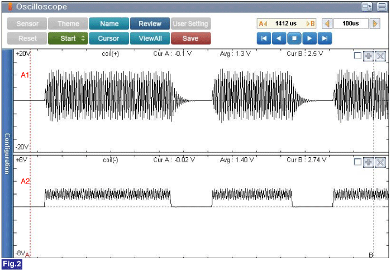Open User Setting

tap(191, 24)
